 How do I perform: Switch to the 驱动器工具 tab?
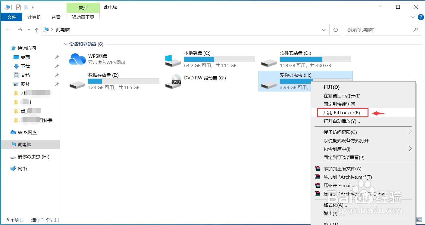(x=83, y=17)
